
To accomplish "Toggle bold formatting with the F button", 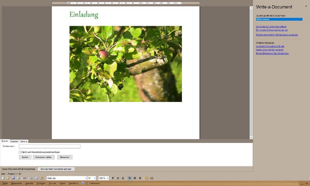I will [x=113, y=178].
